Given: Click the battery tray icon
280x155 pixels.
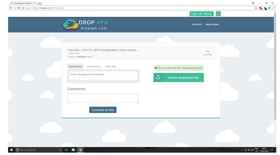Looking at the screenshot, I should 246,150.
